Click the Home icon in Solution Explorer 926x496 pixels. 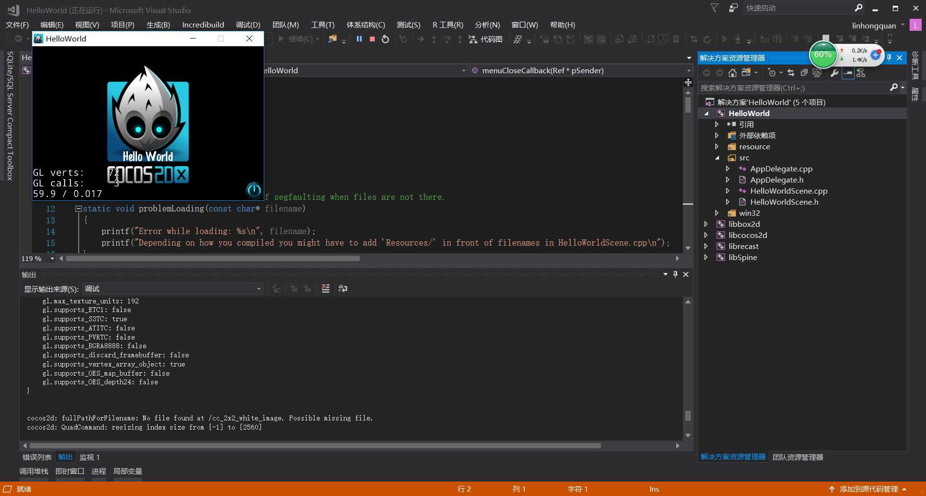[733, 73]
